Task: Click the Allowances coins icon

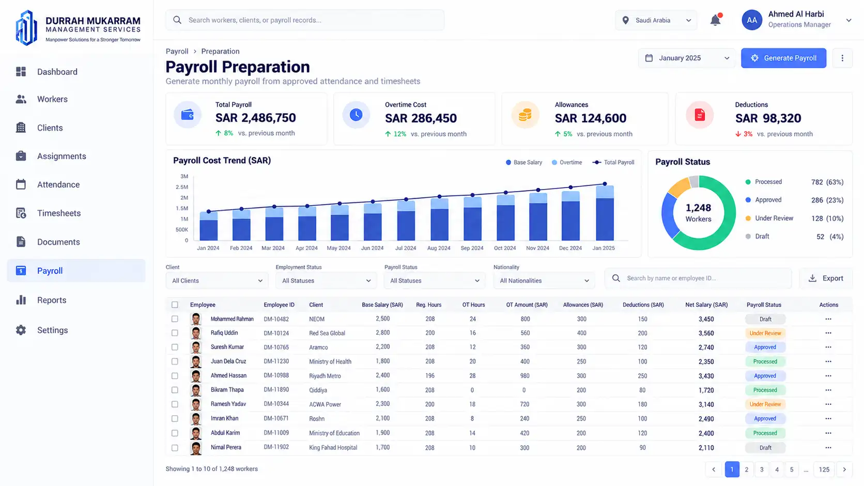Action: tap(525, 115)
